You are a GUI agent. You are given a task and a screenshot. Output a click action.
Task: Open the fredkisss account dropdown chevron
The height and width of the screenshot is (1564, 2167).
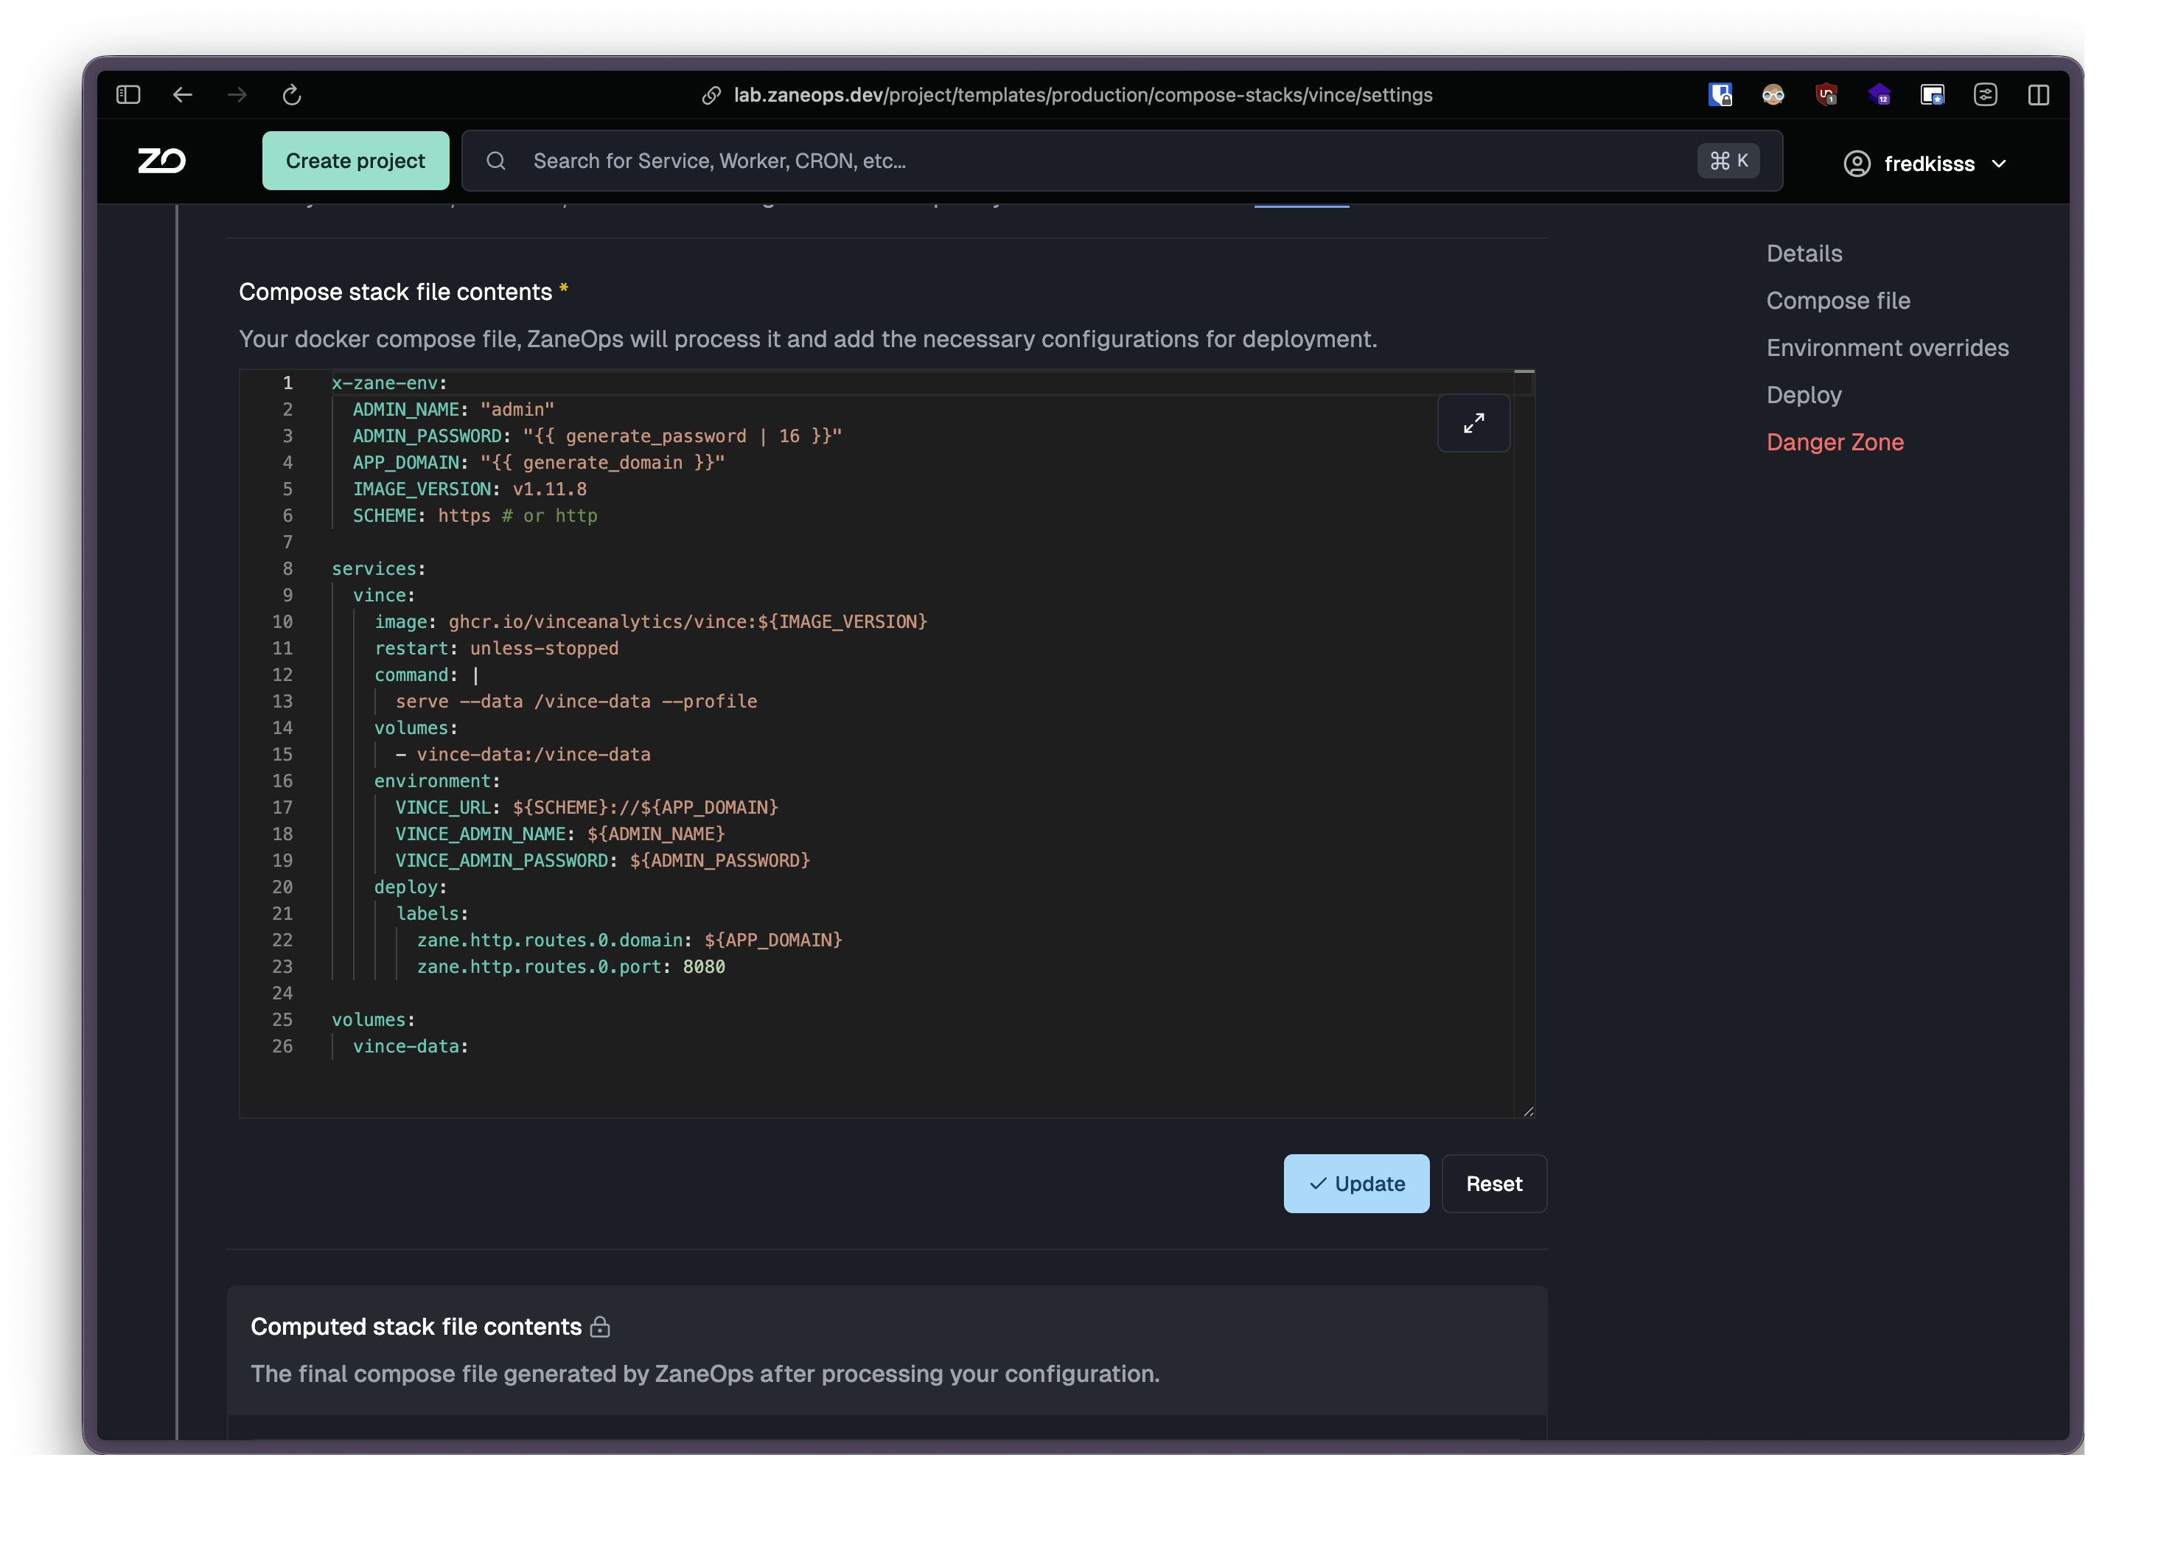[x=1999, y=164]
